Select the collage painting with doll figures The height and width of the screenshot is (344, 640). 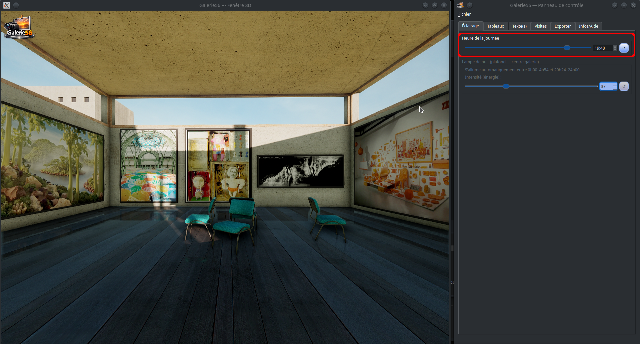coord(218,166)
